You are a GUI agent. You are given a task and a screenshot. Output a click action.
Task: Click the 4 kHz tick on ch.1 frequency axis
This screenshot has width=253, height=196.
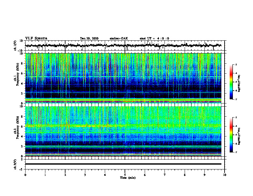point(22,84)
